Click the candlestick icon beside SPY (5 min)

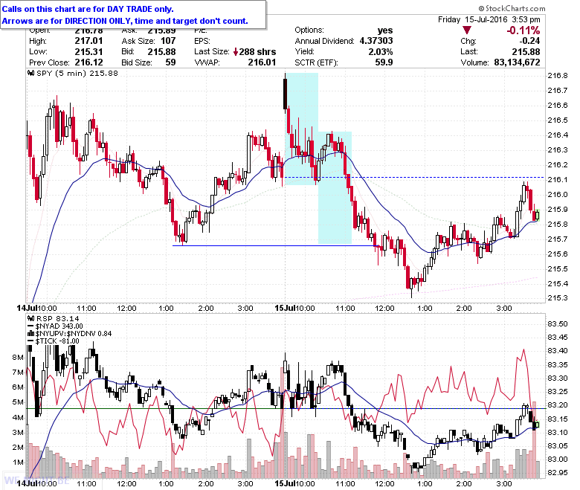pyautogui.click(x=31, y=73)
